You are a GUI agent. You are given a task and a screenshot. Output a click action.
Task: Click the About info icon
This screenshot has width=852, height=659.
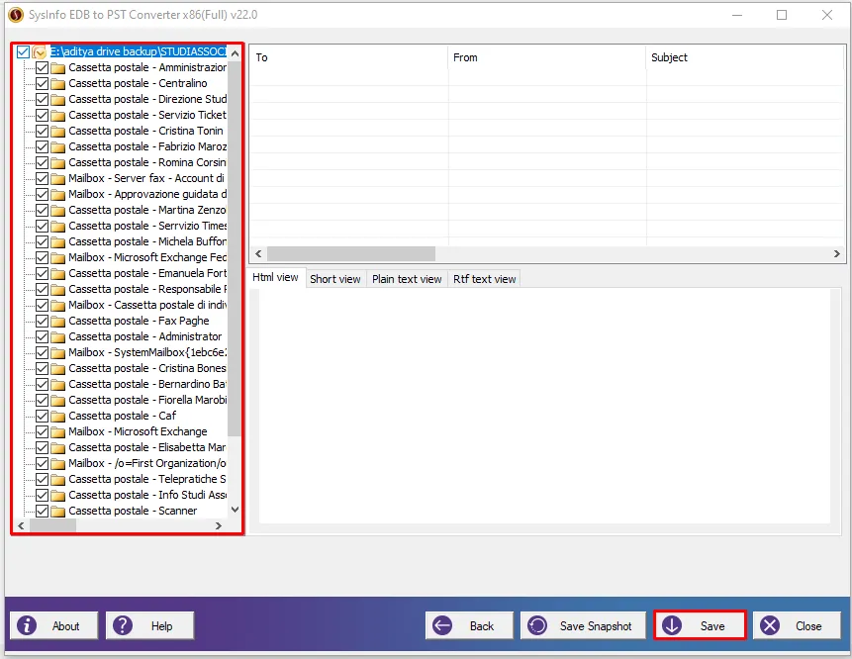click(27, 625)
